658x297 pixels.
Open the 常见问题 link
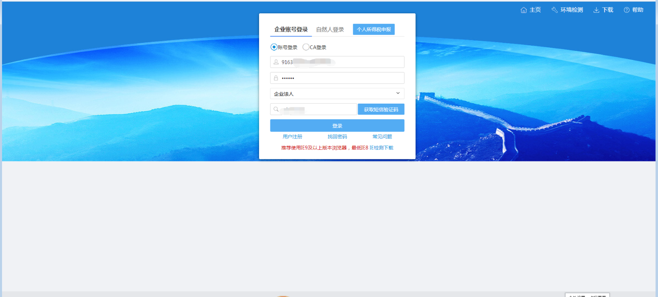pyautogui.click(x=382, y=137)
